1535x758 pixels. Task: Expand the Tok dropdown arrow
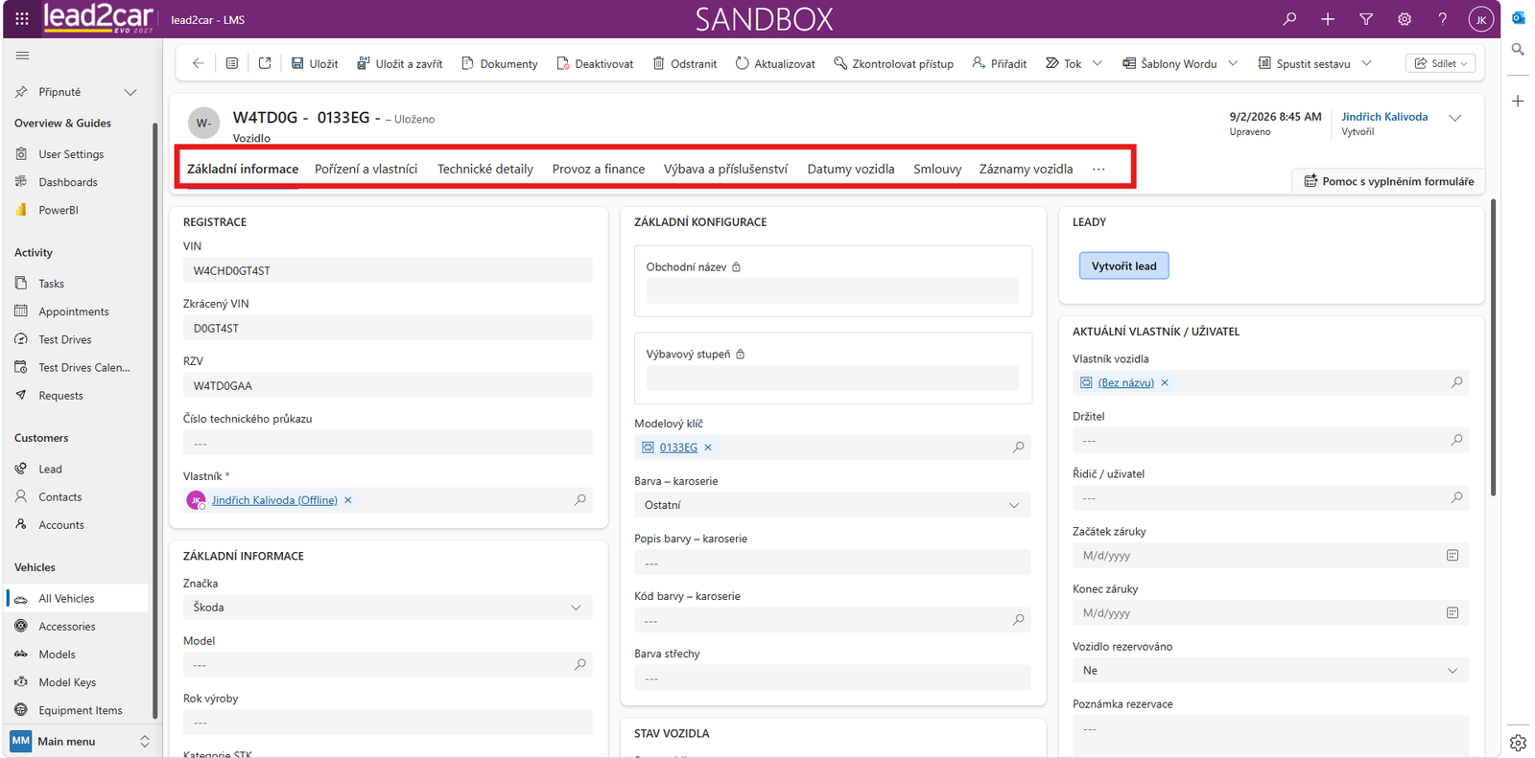pos(1098,63)
